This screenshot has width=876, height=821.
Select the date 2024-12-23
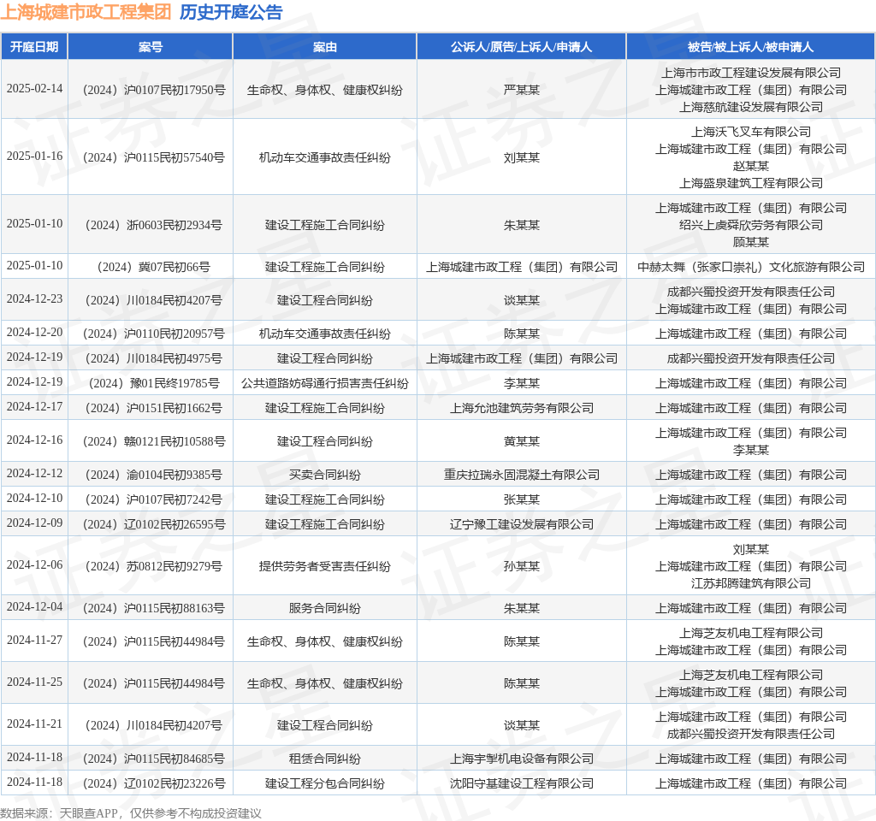(34, 299)
